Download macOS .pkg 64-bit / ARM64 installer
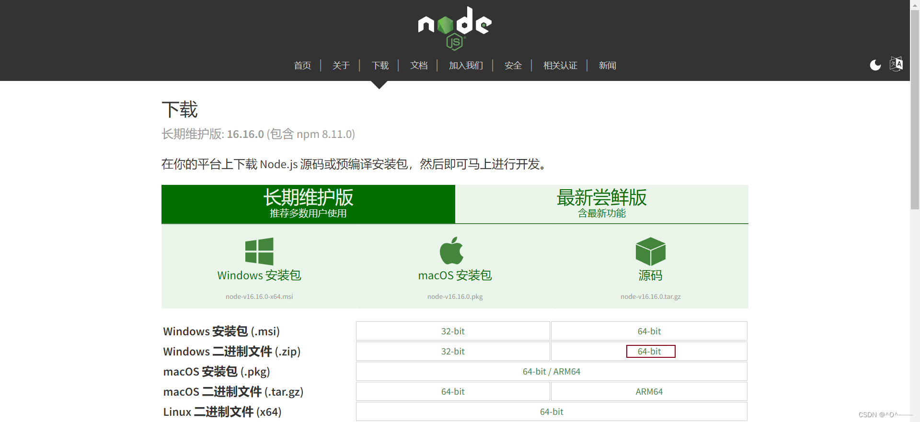Image resolution: width=920 pixels, height=422 pixels. [x=552, y=371]
